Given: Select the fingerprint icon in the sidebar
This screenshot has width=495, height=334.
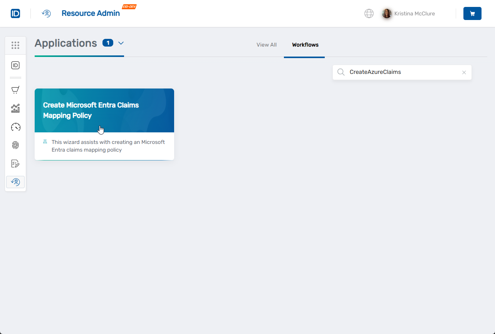Looking at the screenshot, I should click(15, 145).
